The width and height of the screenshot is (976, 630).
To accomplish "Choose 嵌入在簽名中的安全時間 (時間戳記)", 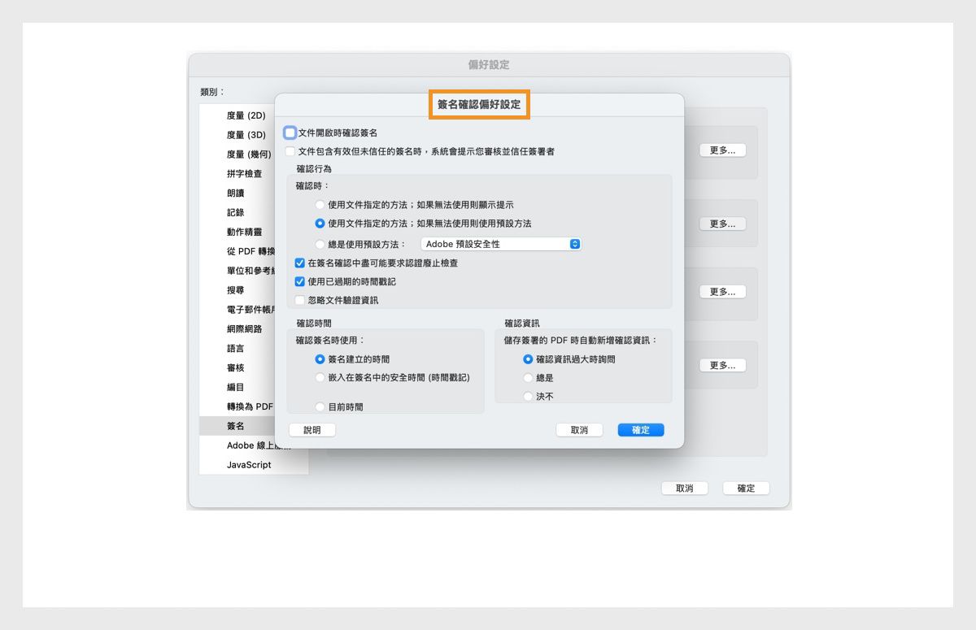I will [x=320, y=376].
